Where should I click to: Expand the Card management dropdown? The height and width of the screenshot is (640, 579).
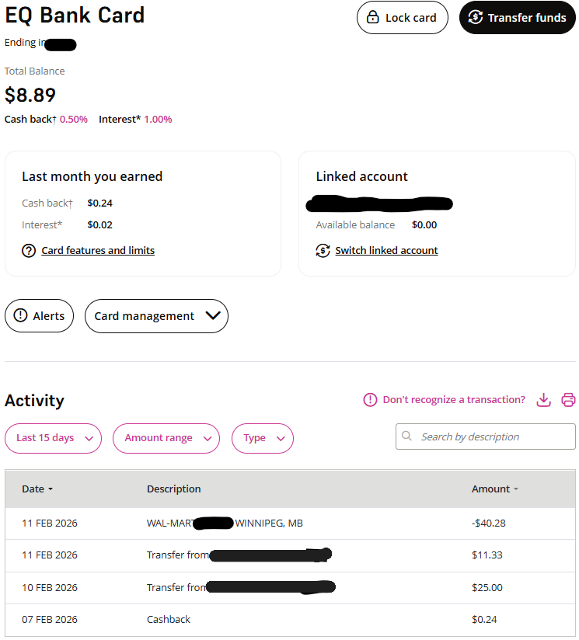pyautogui.click(x=156, y=316)
